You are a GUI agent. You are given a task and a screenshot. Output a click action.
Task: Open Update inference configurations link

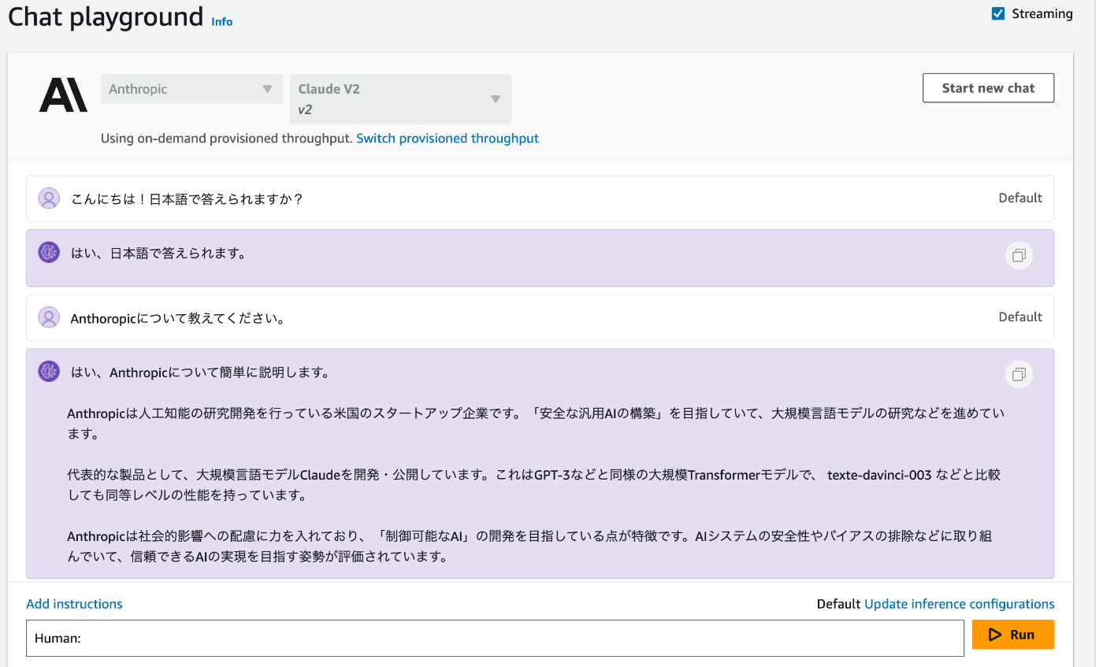point(959,604)
